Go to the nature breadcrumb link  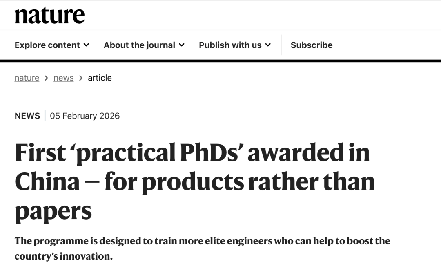(27, 78)
